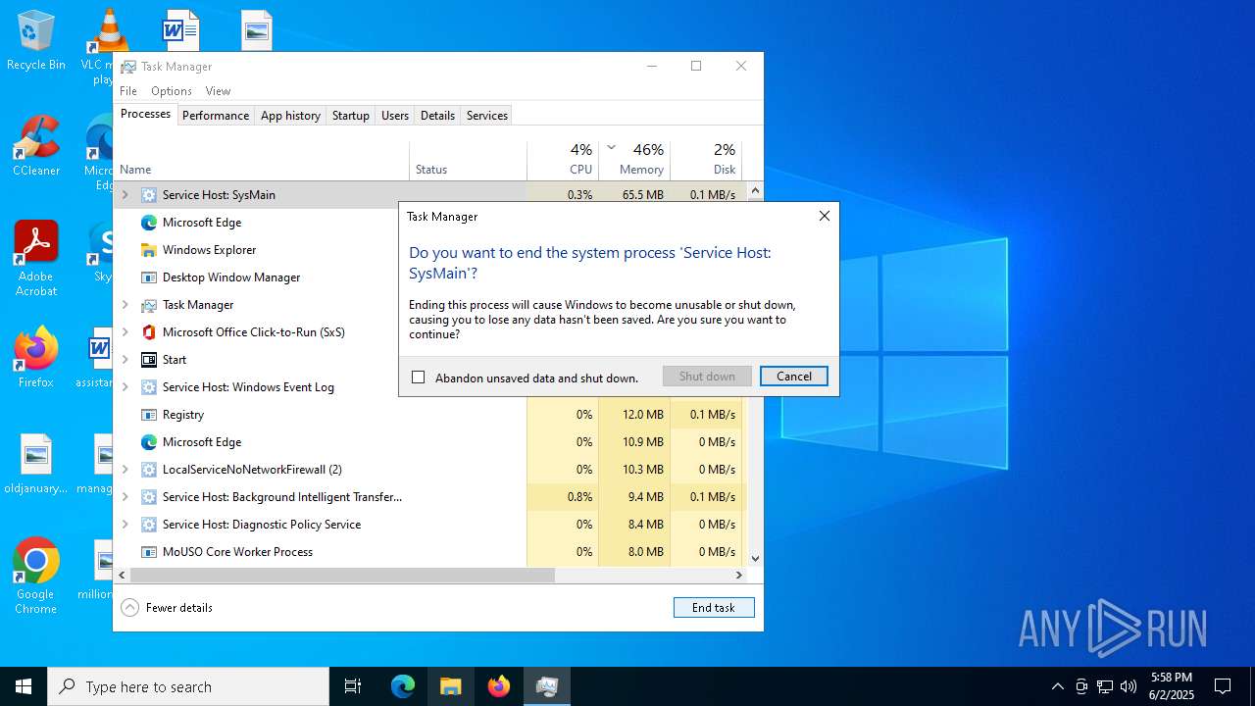Click the disabled Shut down button
1255x706 pixels.
(707, 377)
